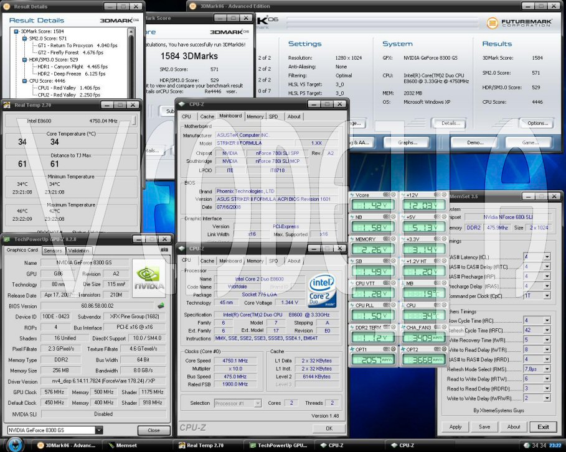Collapse the 3DMark Score tree node
Screen dimensions: 566x452
click(16, 31)
